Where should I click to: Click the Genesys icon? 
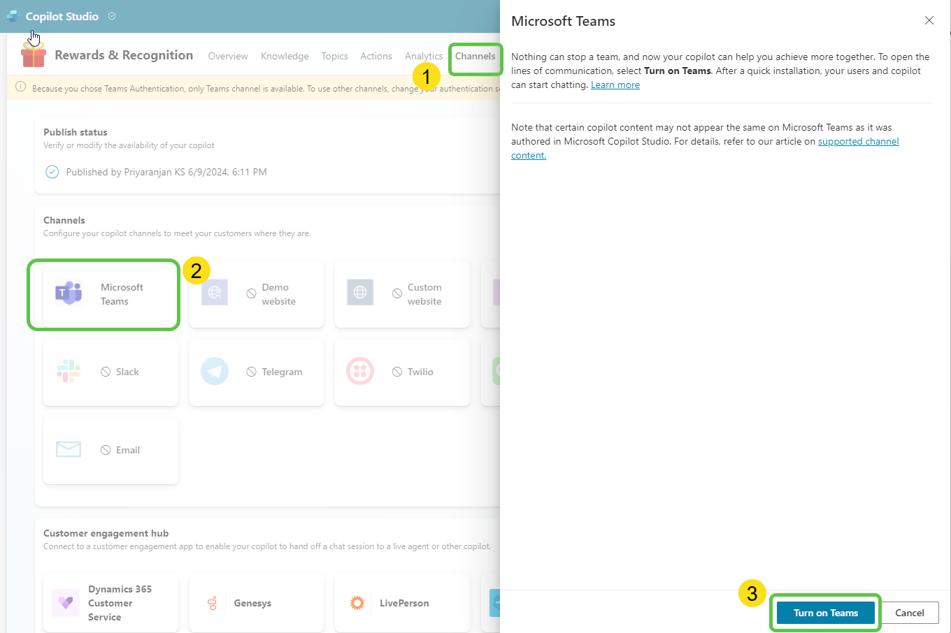(213, 603)
